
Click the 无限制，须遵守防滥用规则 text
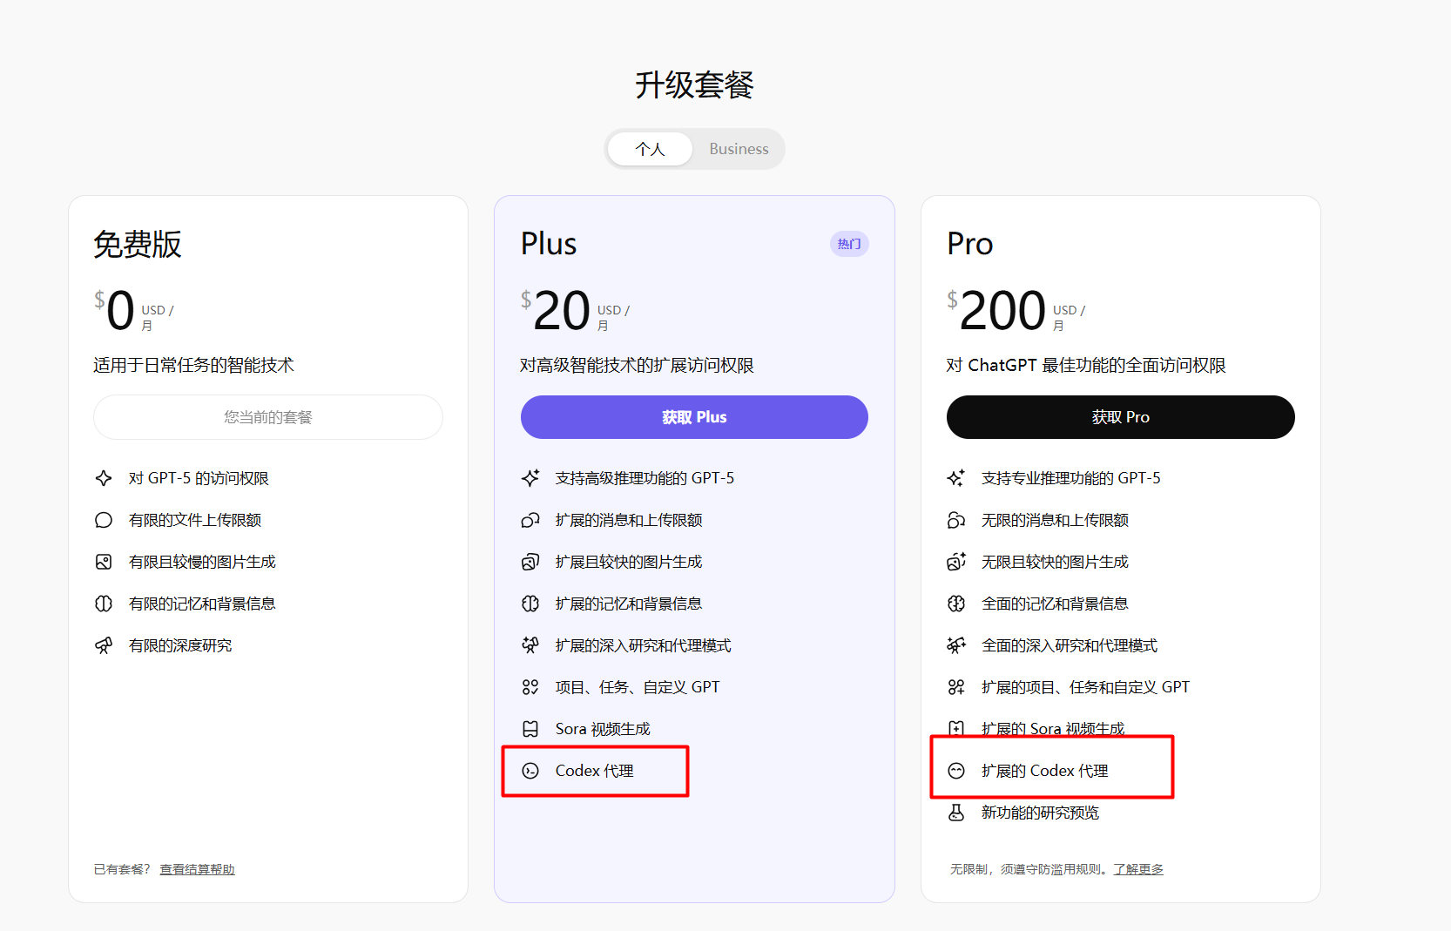click(1028, 869)
